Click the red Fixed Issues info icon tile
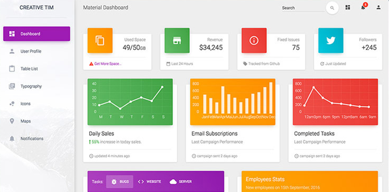 pos(254,40)
